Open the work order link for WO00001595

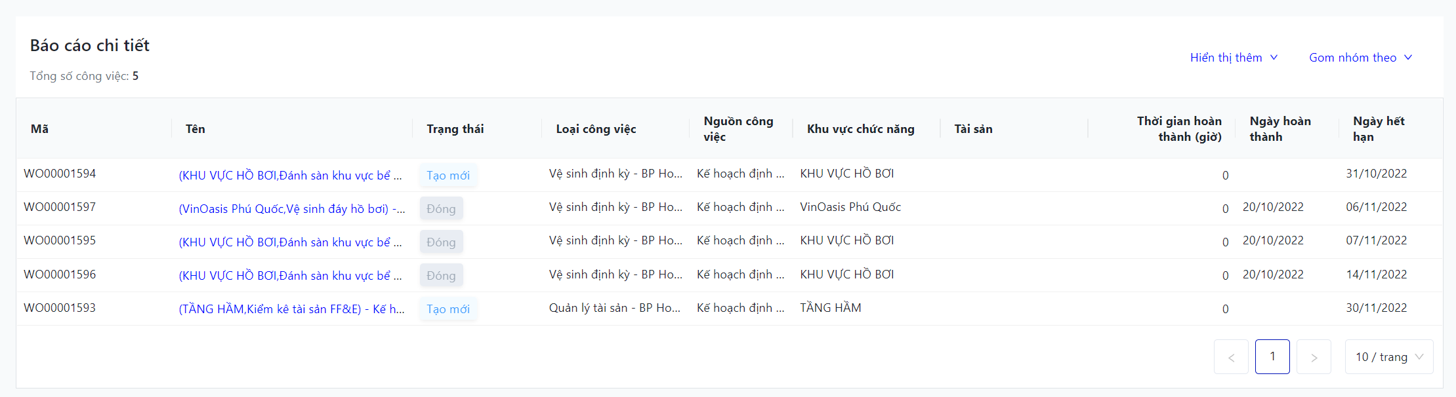(290, 242)
